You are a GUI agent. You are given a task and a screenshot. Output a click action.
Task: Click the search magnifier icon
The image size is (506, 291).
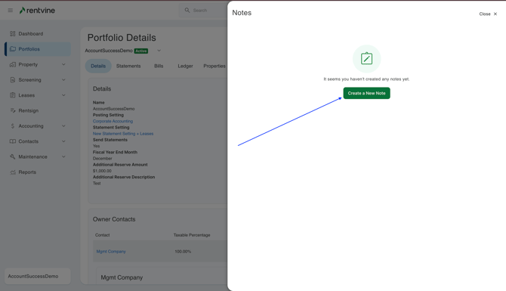[x=187, y=11]
